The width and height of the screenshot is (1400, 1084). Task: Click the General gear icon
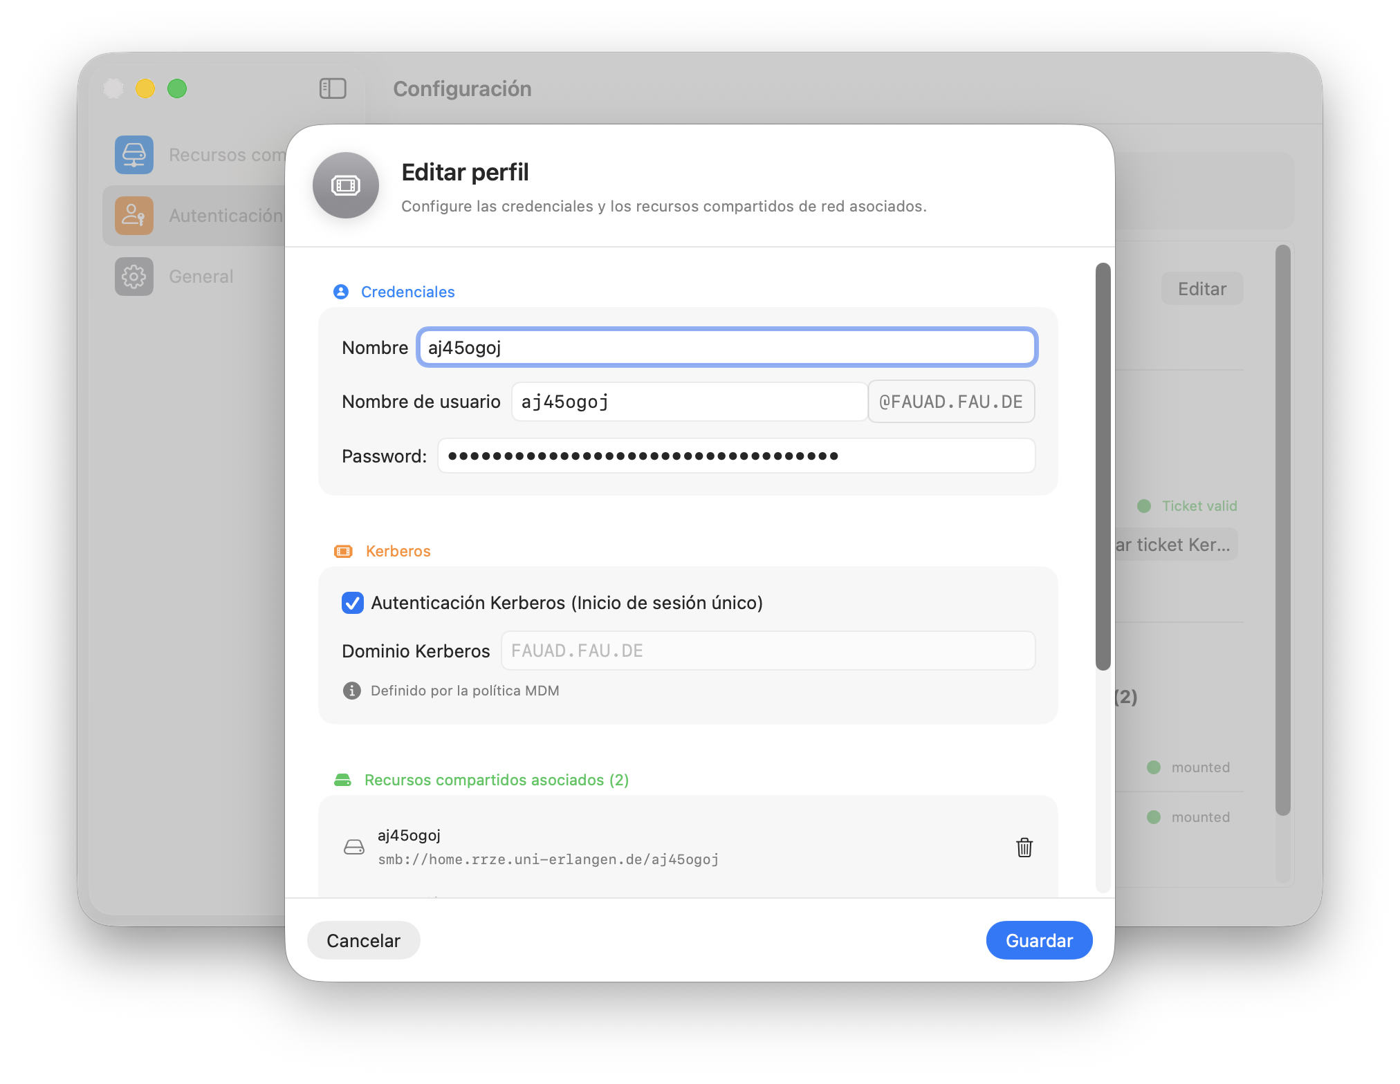coord(134,277)
